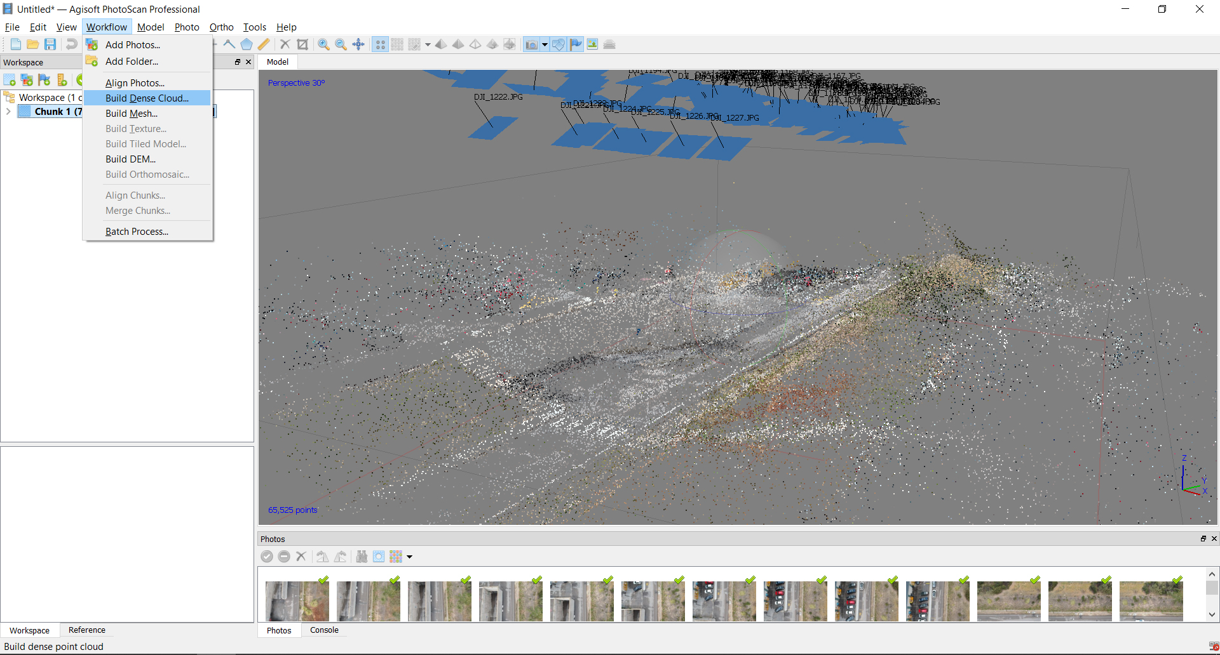
Task: Toggle Show Markers flag button
Action: pos(576,44)
